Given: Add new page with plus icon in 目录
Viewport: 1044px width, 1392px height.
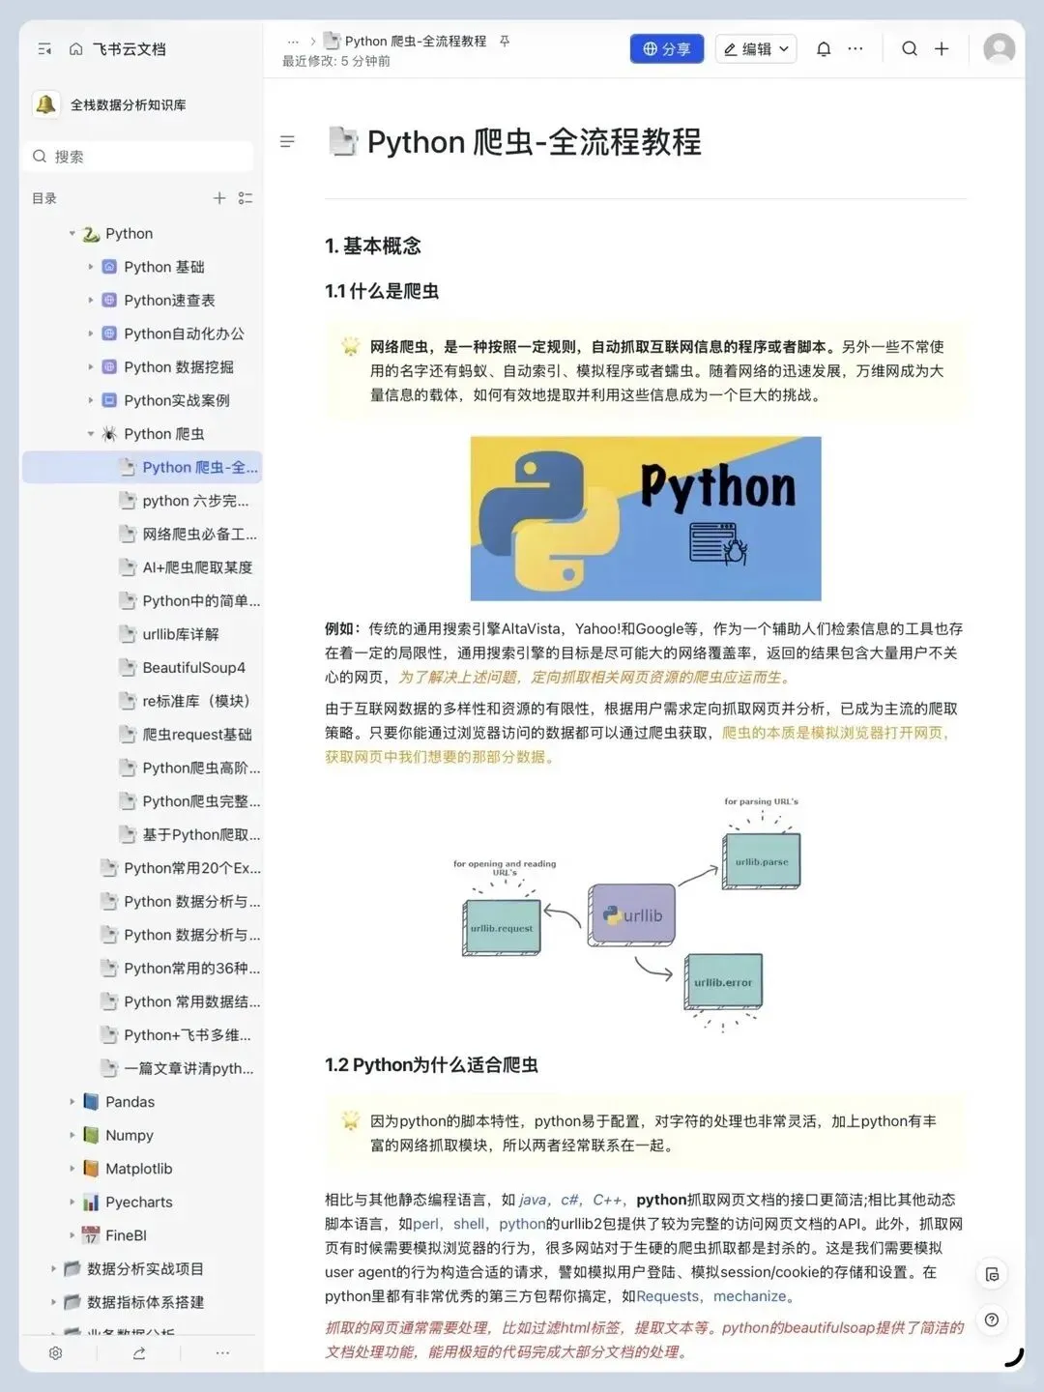Looking at the screenshot, I should click(x=219, y=198).
